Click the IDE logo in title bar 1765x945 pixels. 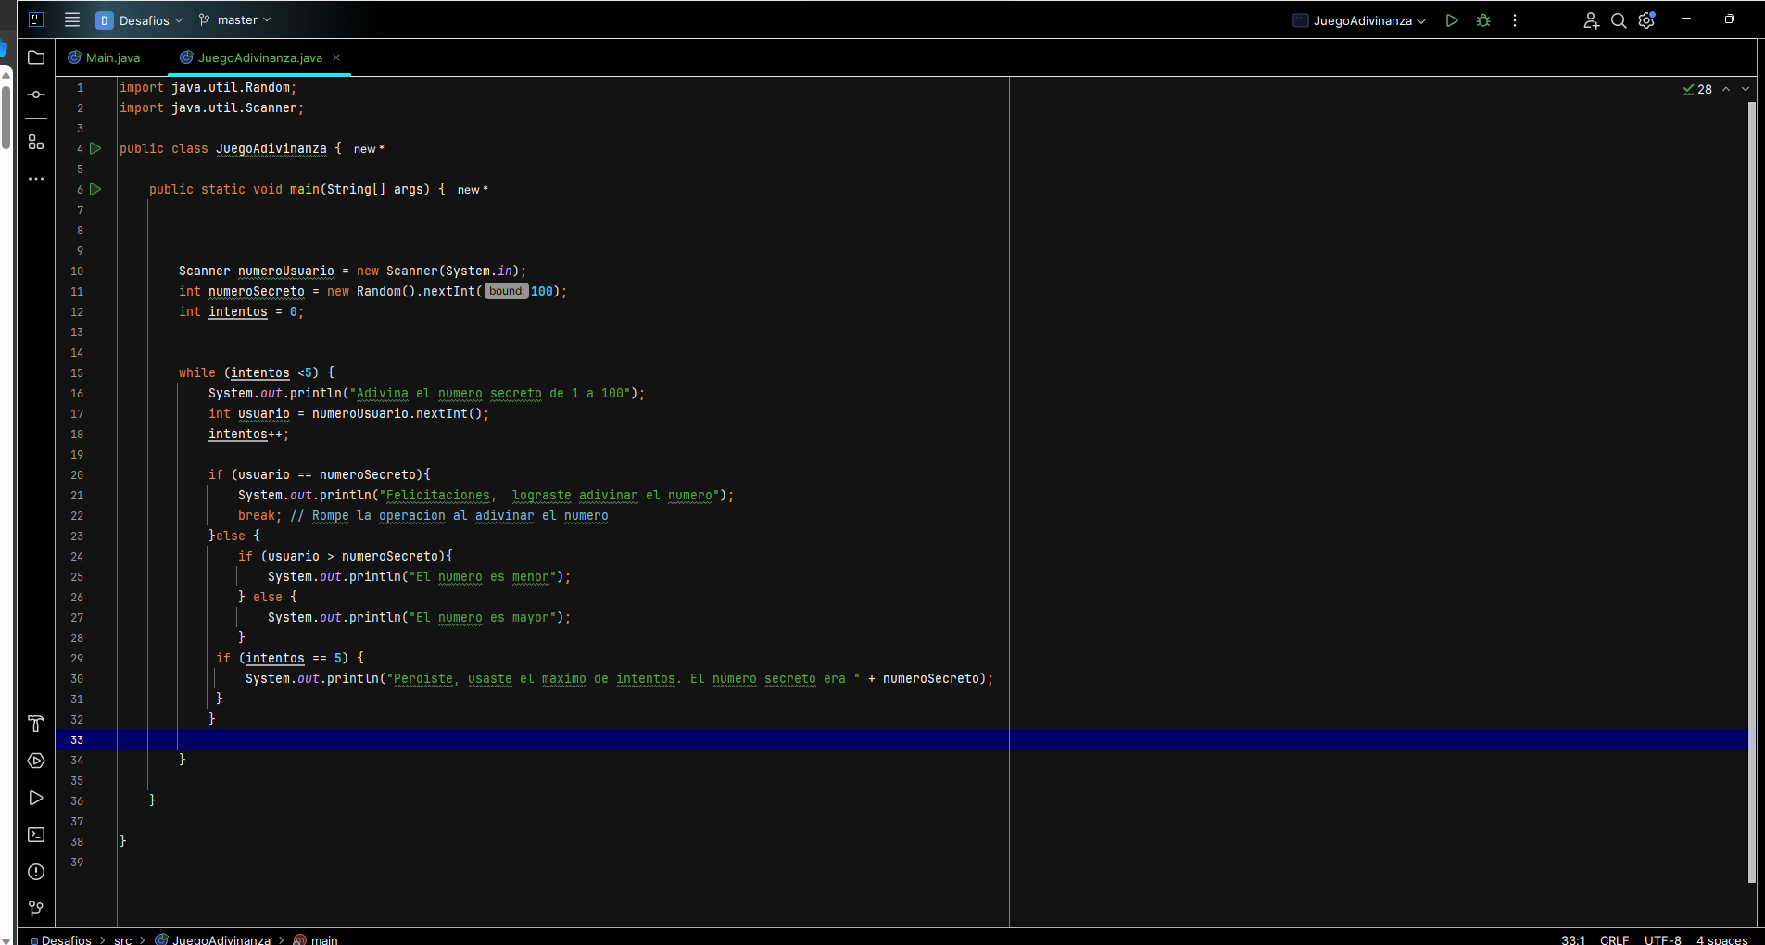36,19
